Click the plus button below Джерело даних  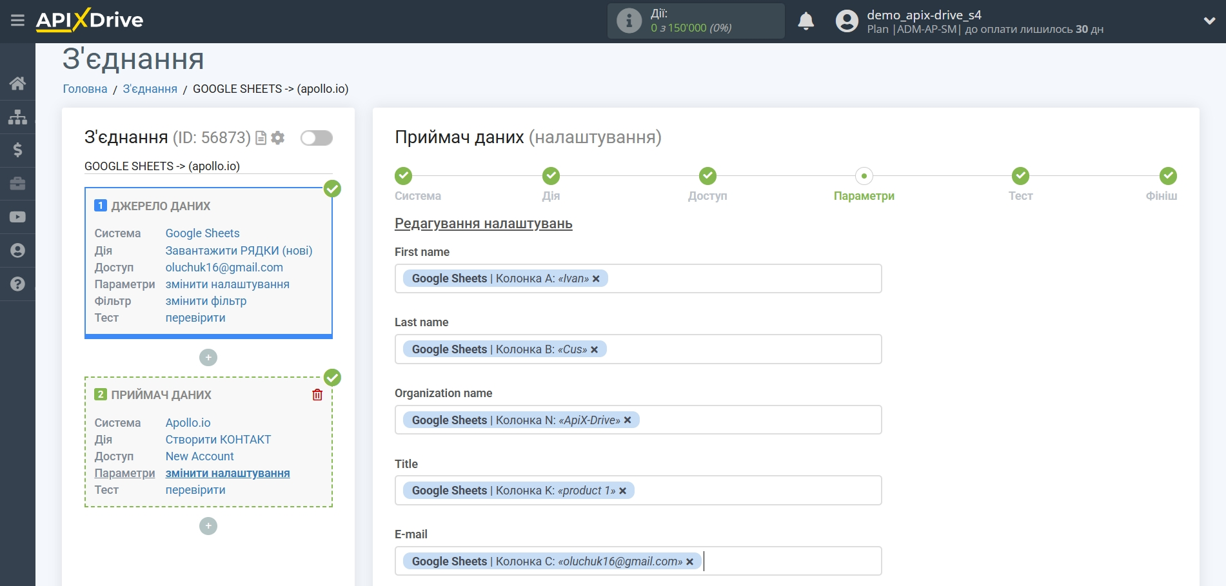pos(208,357)
